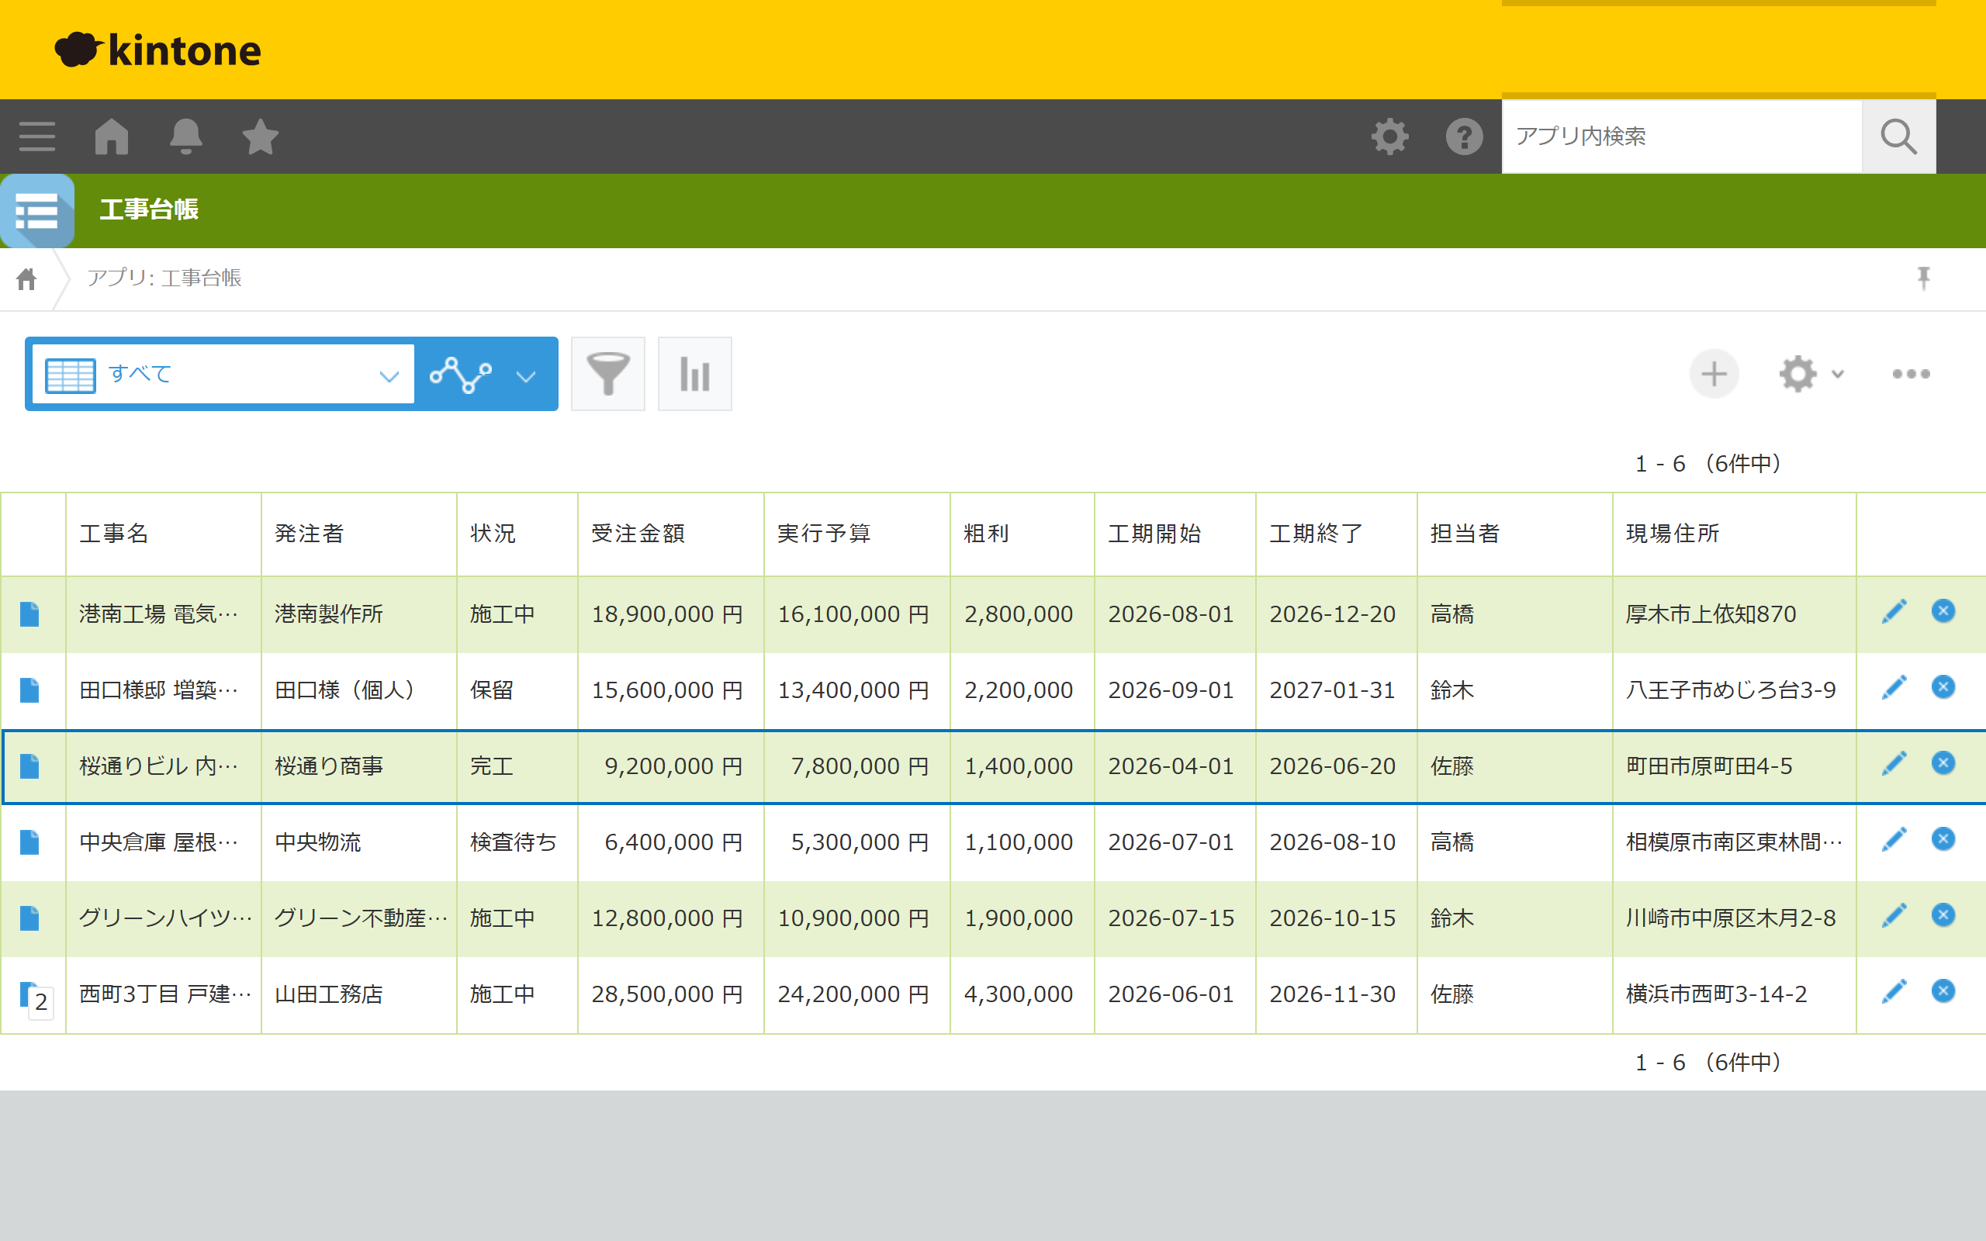
Task: Click breadcrumb アプリ: 工事台帳 link
Action: pos(164,278)
